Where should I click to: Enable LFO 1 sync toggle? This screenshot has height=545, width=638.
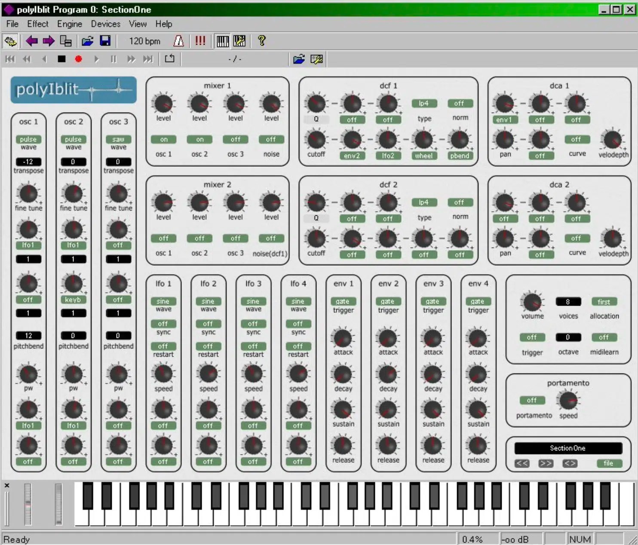[163, 324]
